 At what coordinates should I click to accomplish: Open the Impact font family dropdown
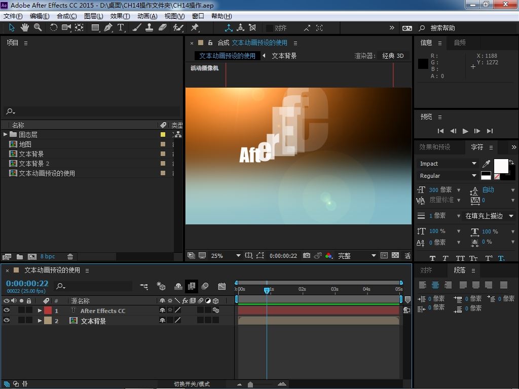[448, 164]
